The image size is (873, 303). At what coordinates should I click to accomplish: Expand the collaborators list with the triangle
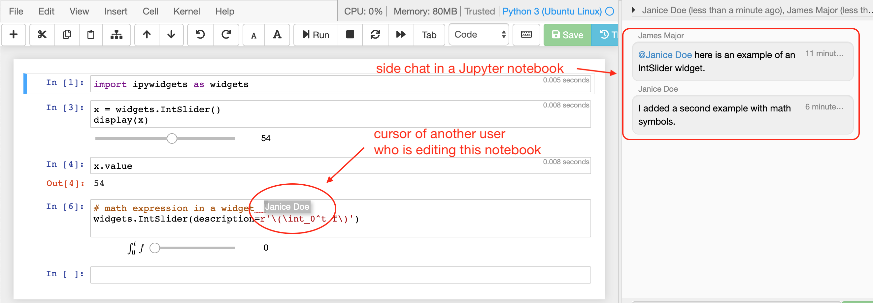click(x=633, y=10)
